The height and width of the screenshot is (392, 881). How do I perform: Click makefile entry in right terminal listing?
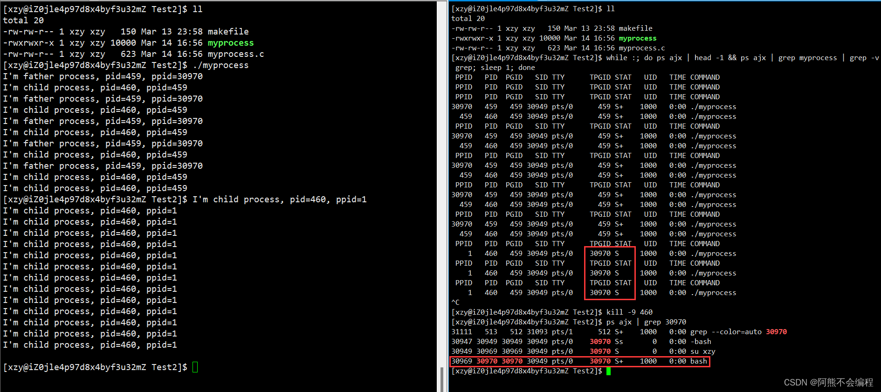pyautogui.click(x=635, y=28)
